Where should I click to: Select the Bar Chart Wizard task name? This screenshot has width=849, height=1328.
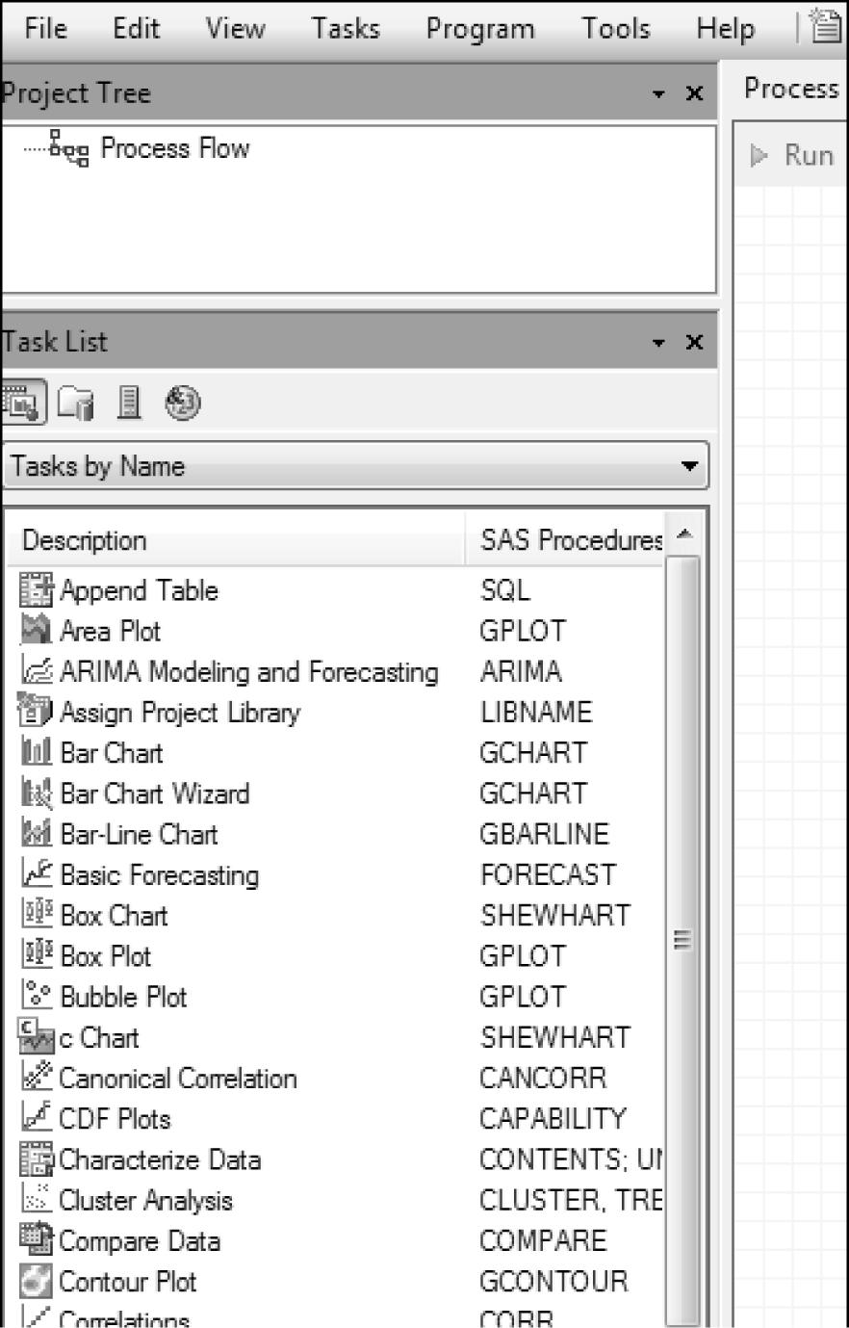(x=154, y=794)
